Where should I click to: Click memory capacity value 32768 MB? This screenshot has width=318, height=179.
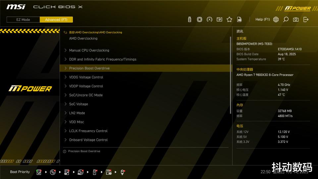(x=285, y=111)
